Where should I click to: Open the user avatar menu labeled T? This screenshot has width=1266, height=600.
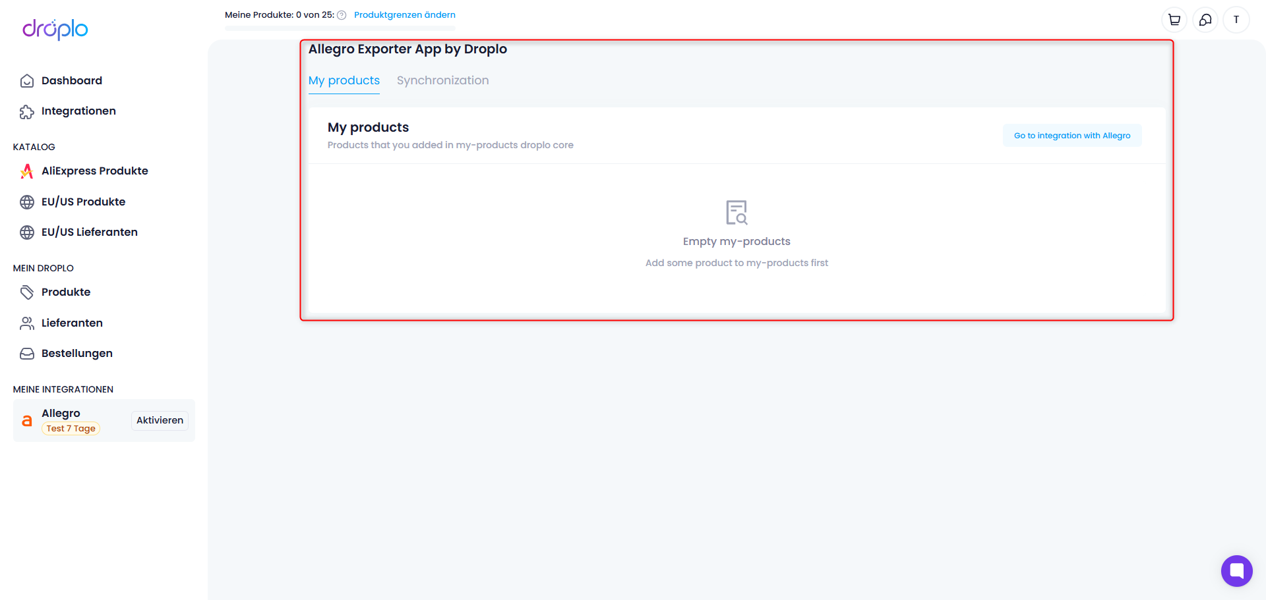(1236, 20)
